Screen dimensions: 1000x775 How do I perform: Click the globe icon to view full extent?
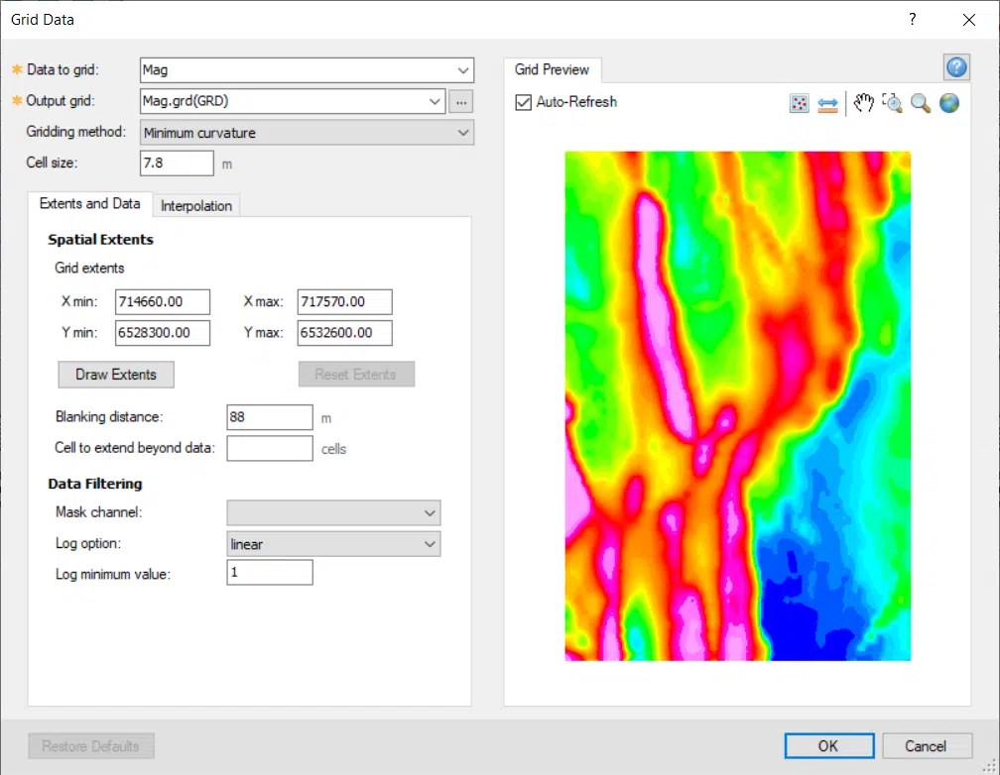pyautogui.click(x=948, y=103)
